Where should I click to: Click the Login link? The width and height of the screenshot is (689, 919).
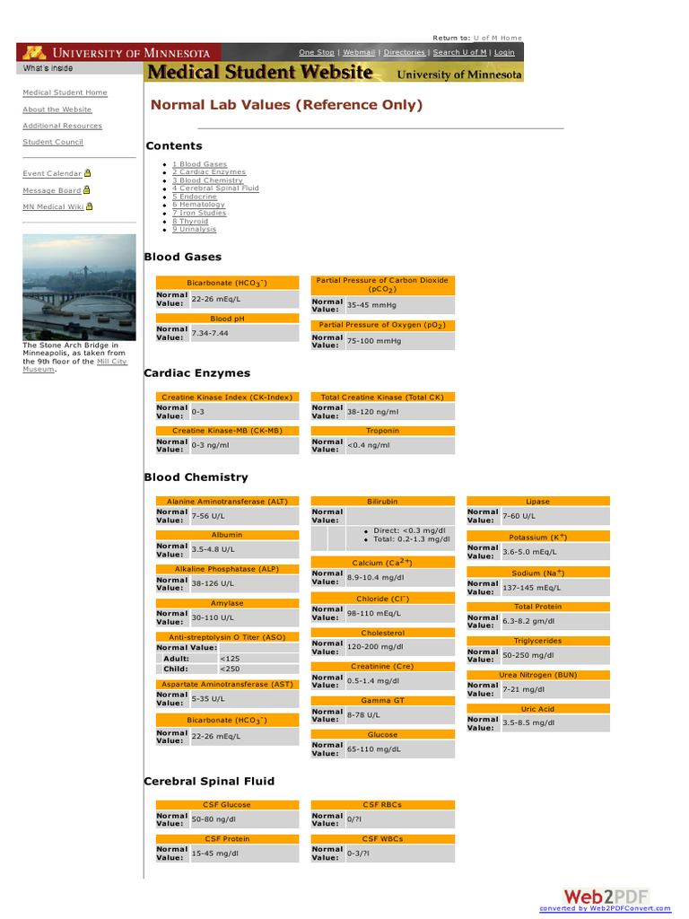click(x=504, y=52)
